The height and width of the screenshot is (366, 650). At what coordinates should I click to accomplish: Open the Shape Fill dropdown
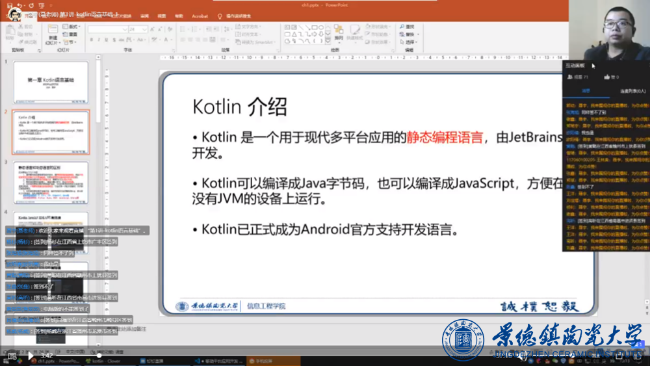(378, 27)
